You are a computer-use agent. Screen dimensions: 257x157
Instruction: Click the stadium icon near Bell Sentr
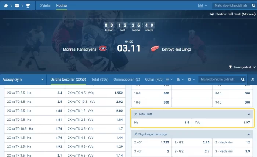(212, 14)
